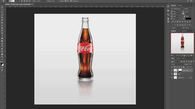The width and height of the screenshot is (195, 109).
Task: Open search icon in options bar
Action: [x=188, y=1]
